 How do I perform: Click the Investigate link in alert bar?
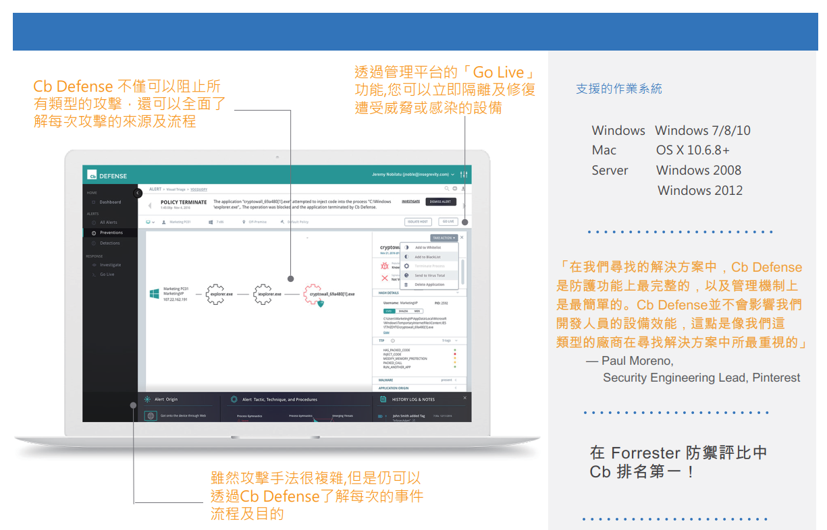[x=410, y=202]
